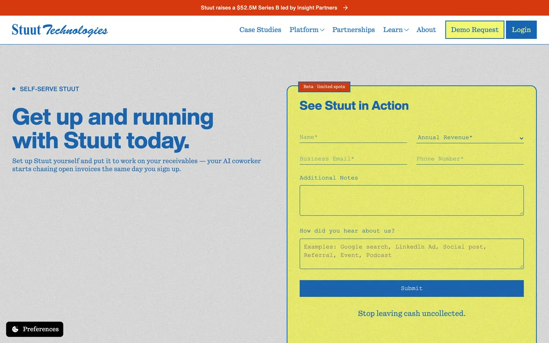Submit the See Stuut in Action form

click(x=412, y=288)
